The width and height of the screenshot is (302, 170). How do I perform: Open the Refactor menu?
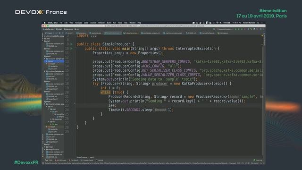coord(101,23)
